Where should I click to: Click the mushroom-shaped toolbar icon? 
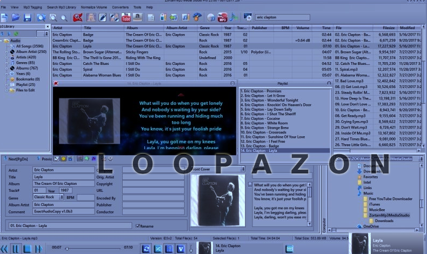point(197,17)
